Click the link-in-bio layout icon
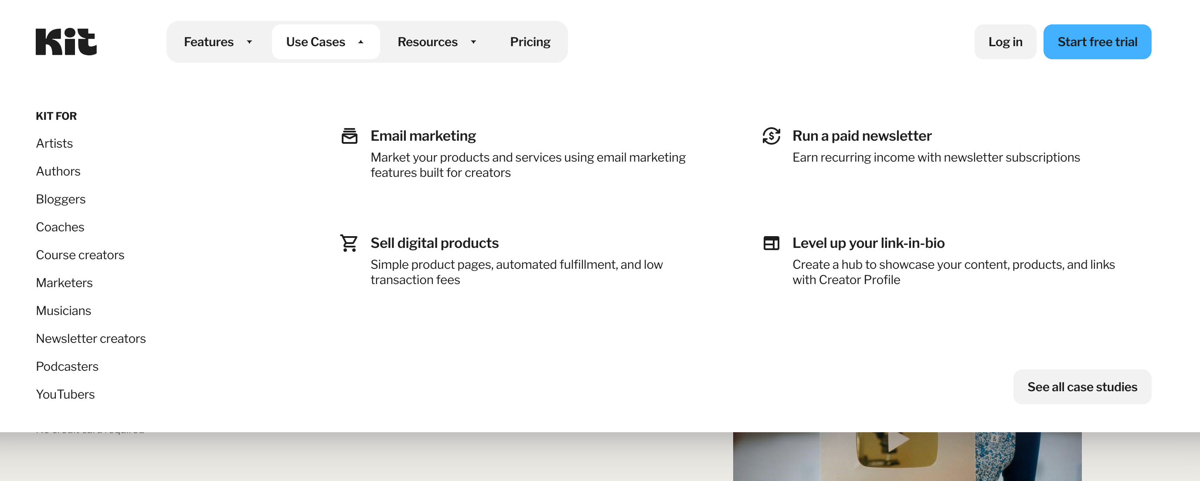1200x481 pixels. 771,243
